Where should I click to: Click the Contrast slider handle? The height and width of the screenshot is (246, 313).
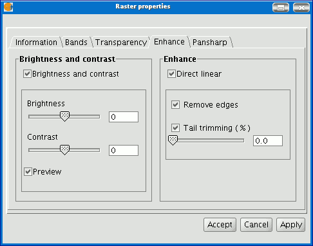64,150
